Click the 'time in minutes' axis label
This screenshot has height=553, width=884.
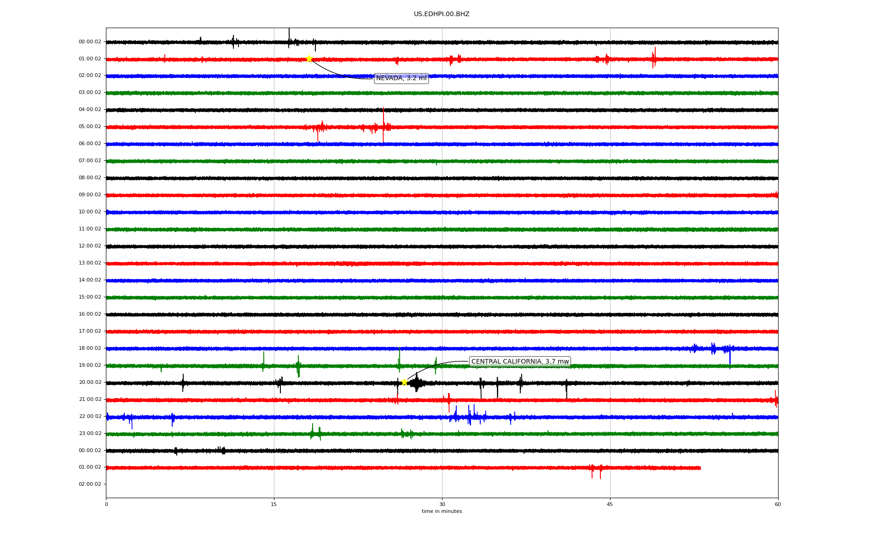click(442, 511)
